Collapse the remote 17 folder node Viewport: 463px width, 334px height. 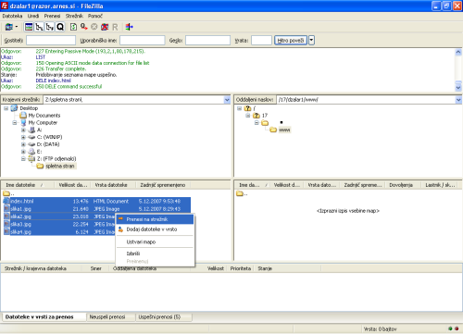248,116
